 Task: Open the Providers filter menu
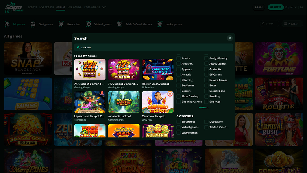(291, 24)
